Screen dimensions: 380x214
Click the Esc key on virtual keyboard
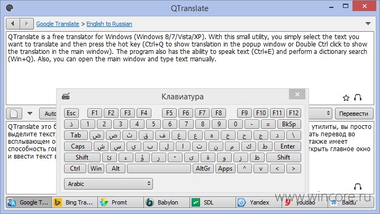[71, 113]
